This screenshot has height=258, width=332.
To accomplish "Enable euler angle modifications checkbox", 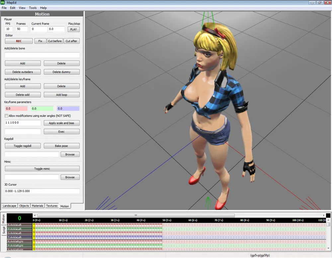I will 6,116.
